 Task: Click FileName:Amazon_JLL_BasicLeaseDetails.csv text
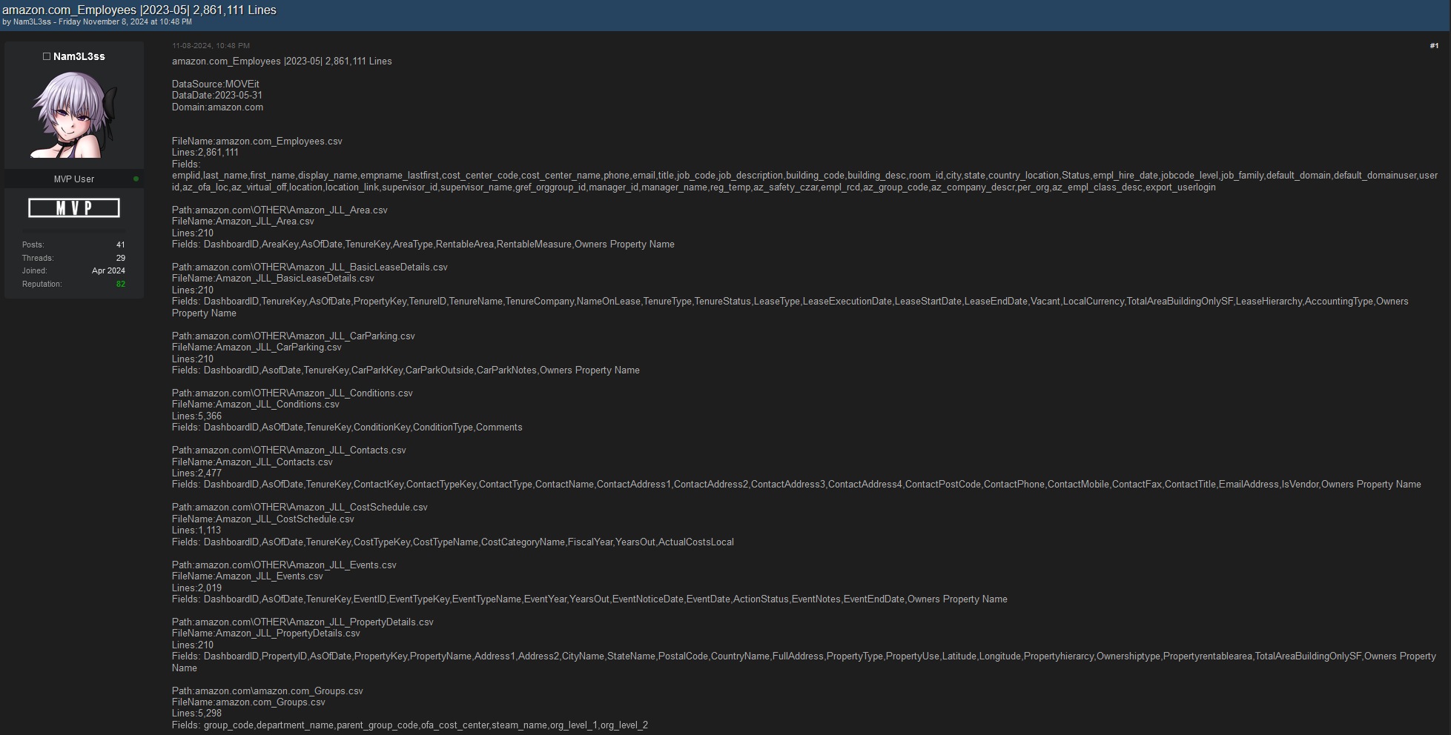[x=273, y=279]
